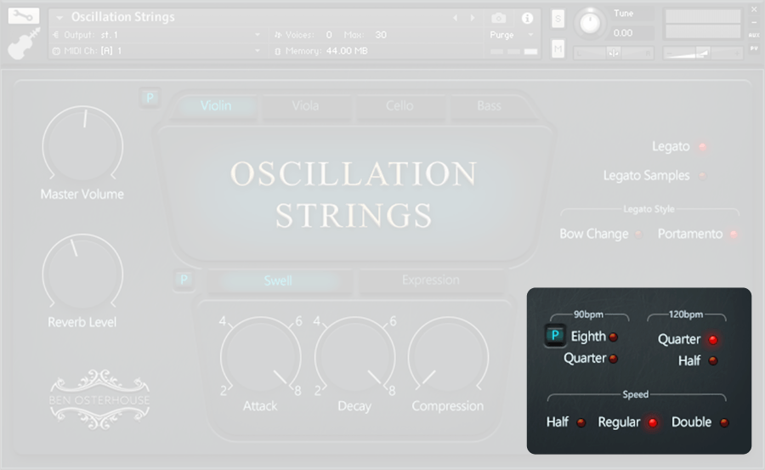Screen dimensions: 765x470
Task: Click the Tune knob
Action: click(x=590, y=23)
